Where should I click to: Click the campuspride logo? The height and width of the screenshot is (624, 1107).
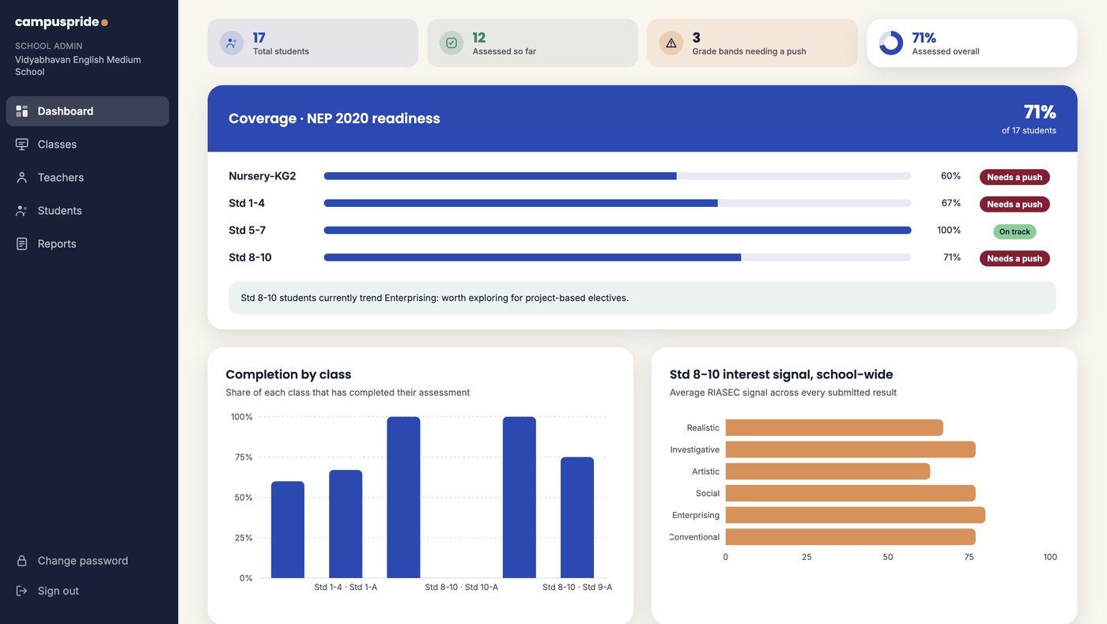(x=62, y=22)
